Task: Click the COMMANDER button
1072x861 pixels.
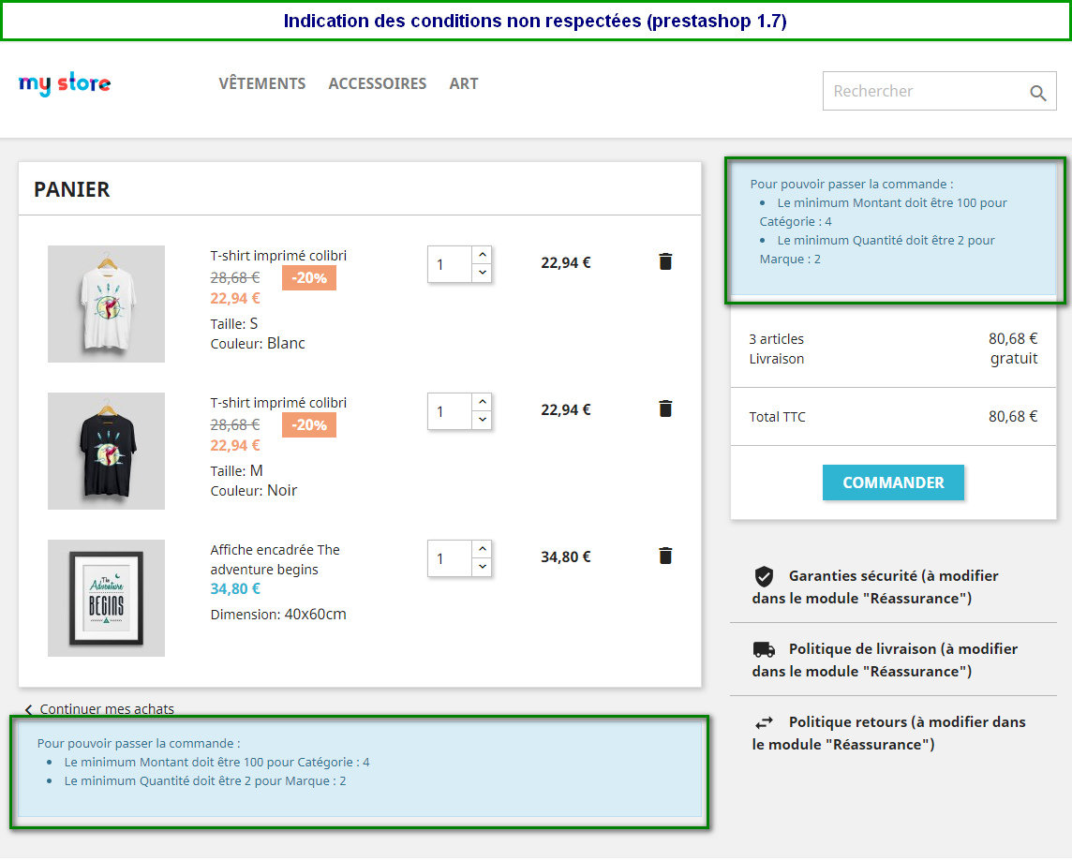Action: point(893,482)
